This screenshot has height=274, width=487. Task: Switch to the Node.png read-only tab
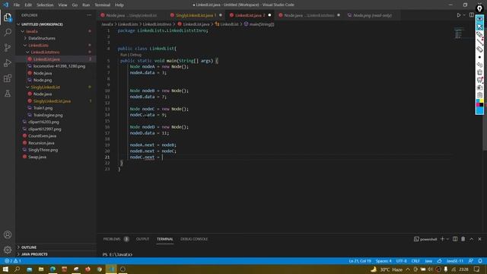[x=372, y=15]
